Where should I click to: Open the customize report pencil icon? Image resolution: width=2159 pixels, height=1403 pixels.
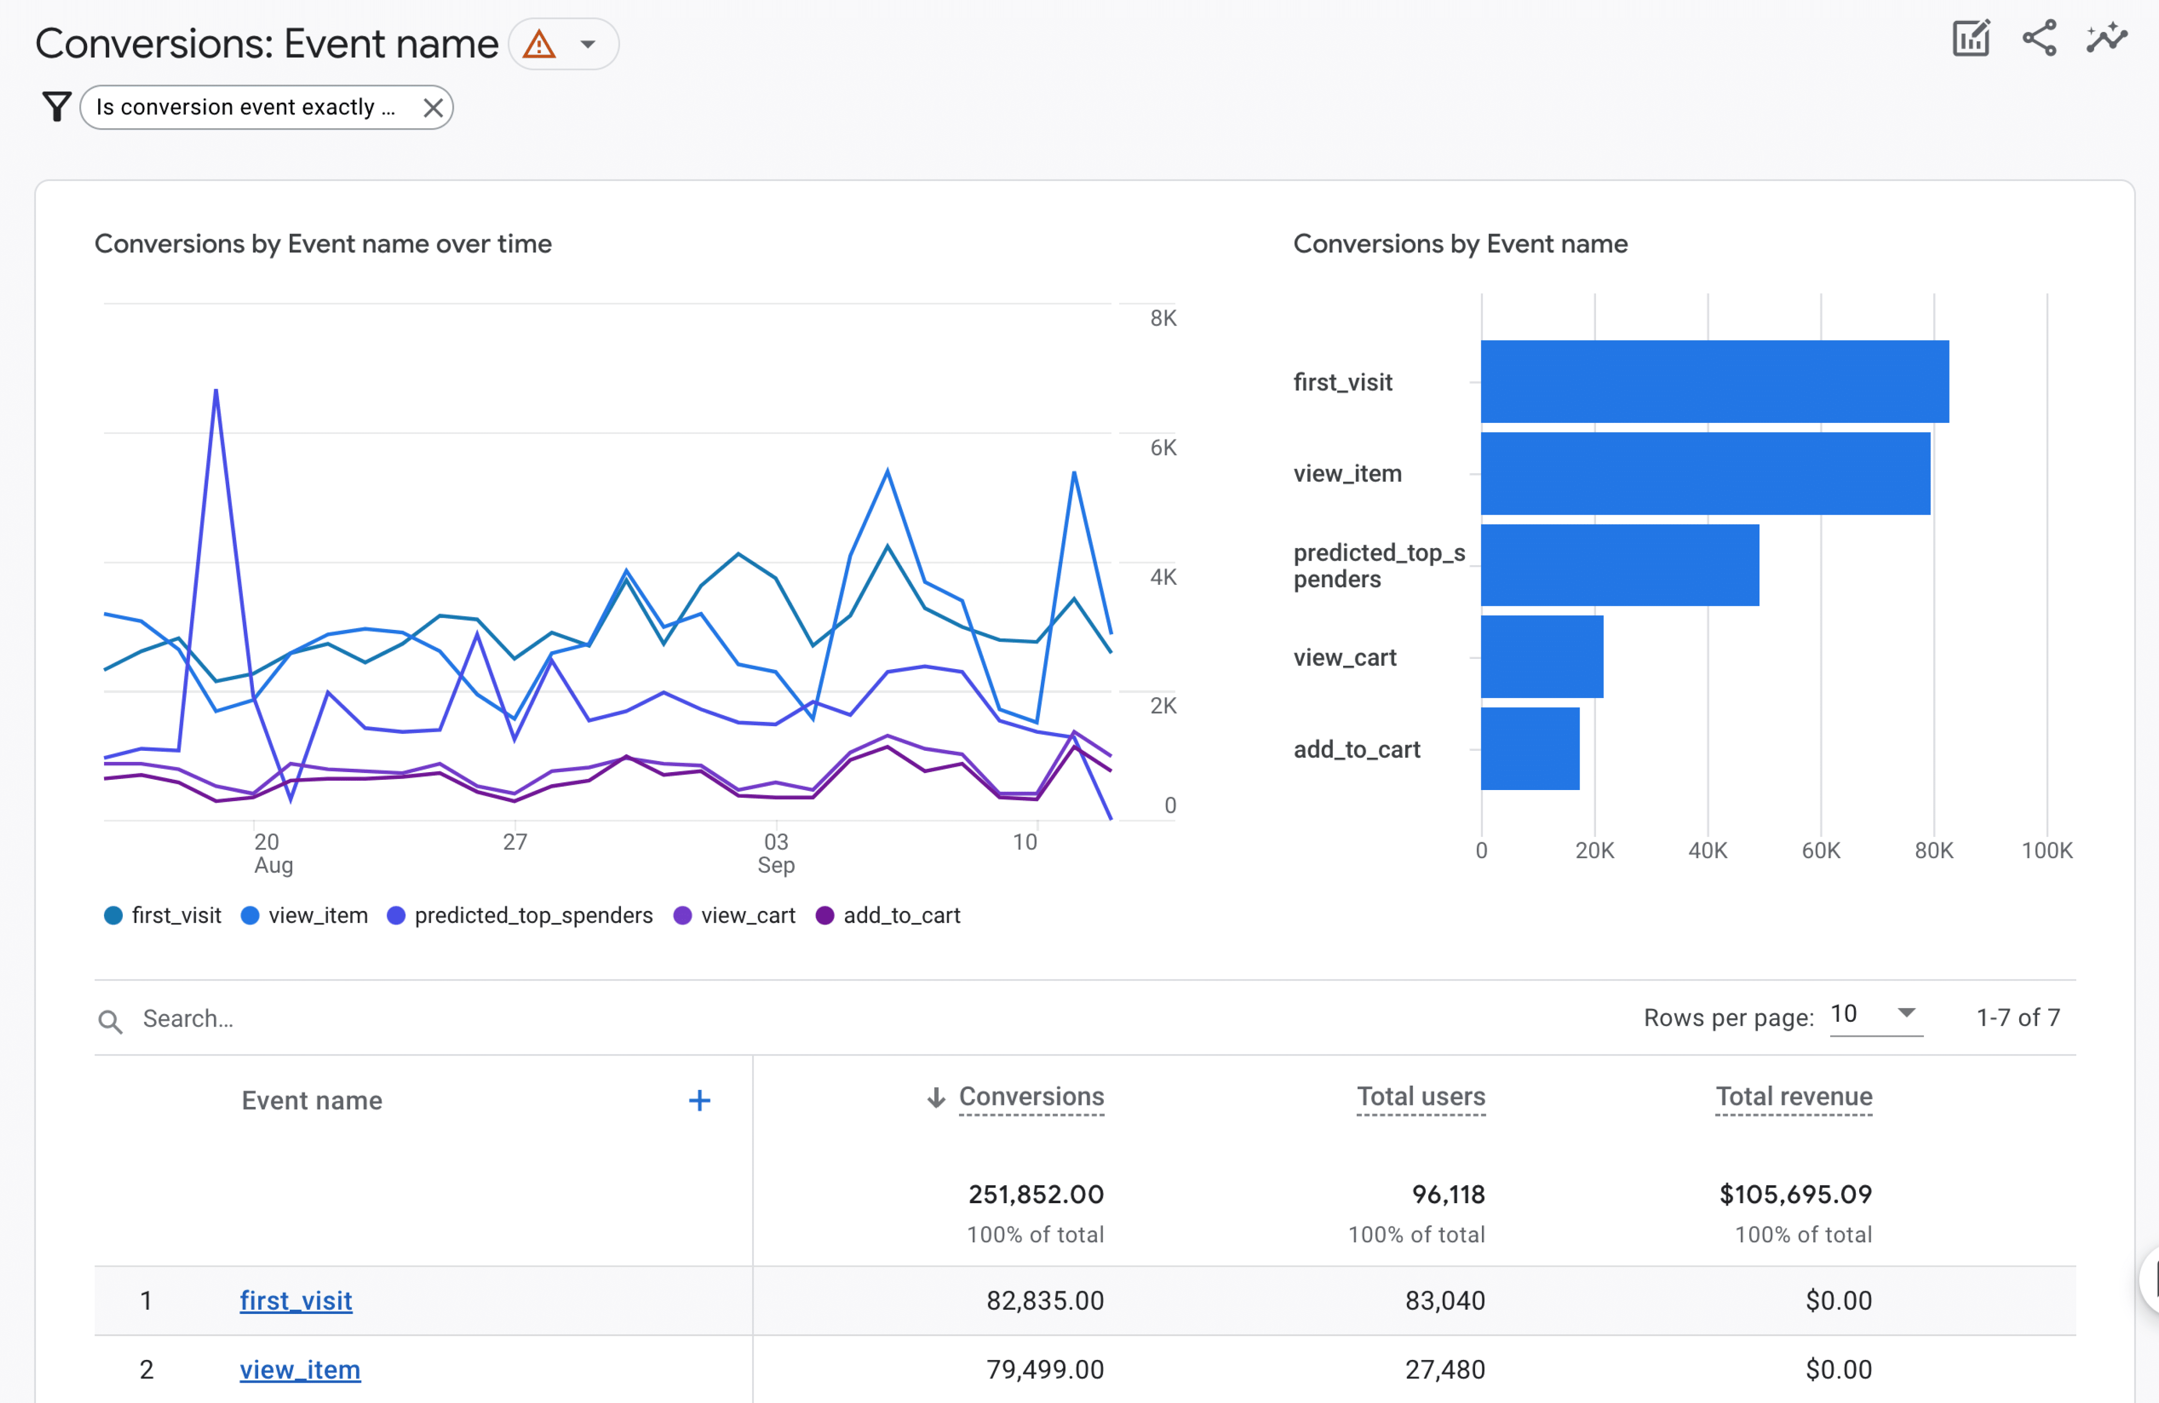click(1970, 39)
